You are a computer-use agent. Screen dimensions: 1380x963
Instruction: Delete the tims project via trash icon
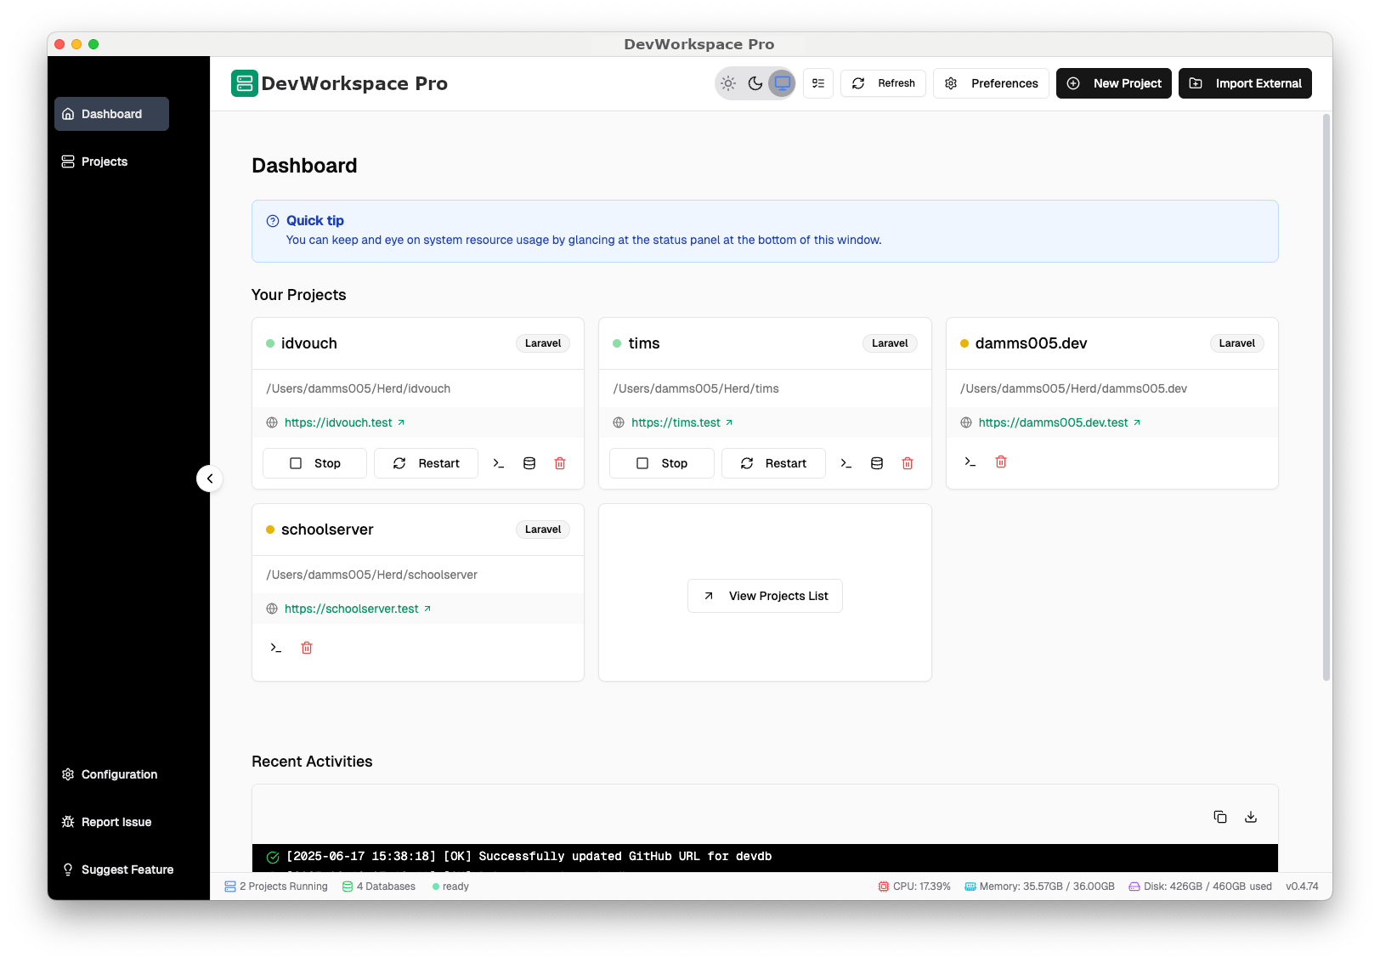pos(908,463)
